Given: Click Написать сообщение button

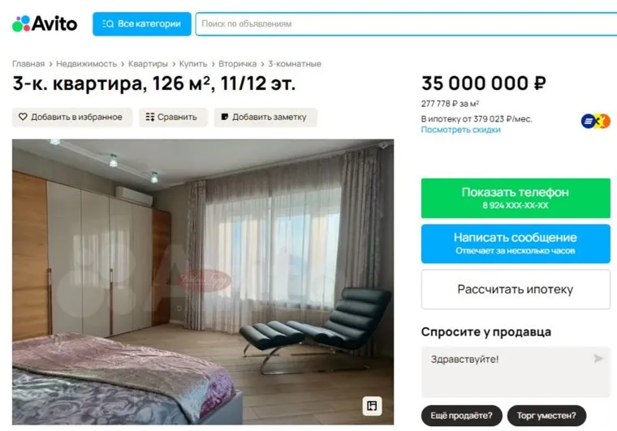Looking at the screenshot, I should 516,244.
